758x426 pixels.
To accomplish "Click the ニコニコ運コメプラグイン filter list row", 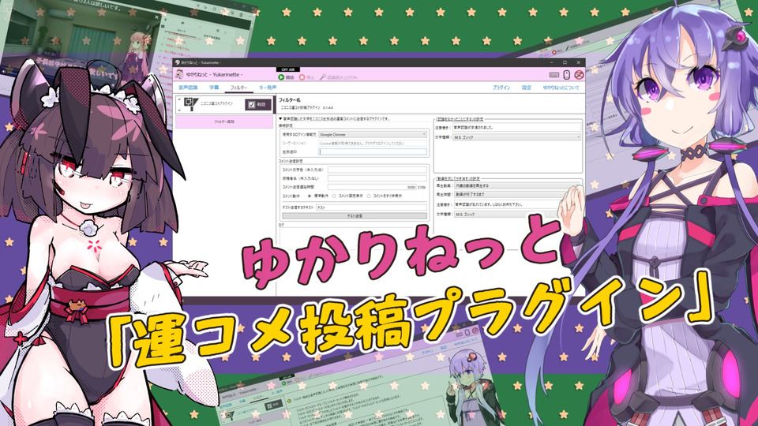I will [224, 104].
